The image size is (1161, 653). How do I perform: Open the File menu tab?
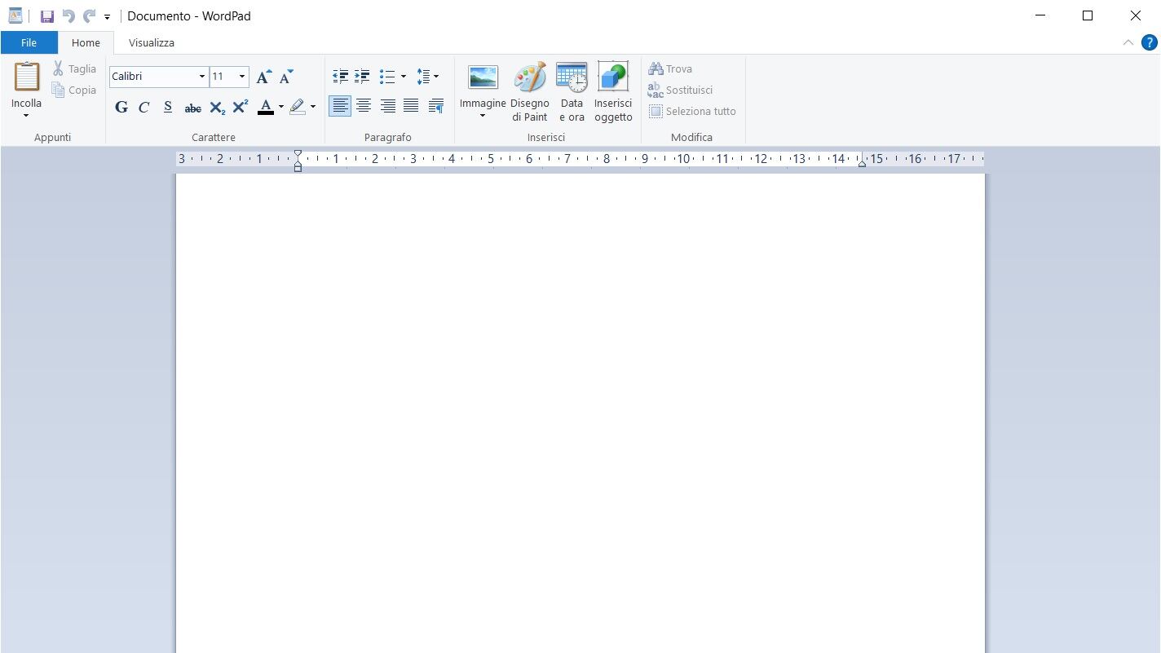(29, 42)
